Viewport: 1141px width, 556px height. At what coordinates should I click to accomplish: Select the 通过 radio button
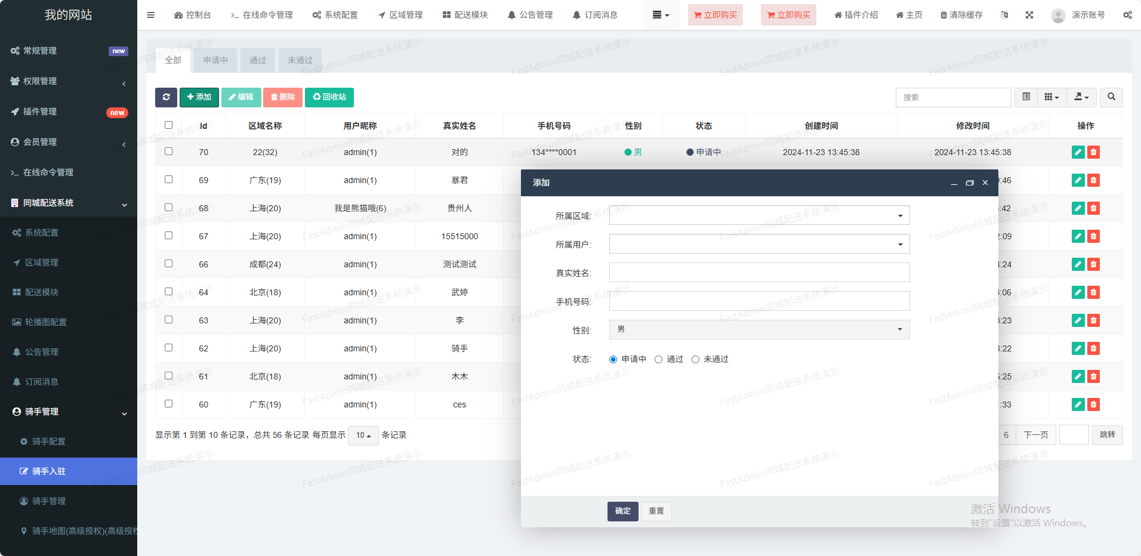pos(659,359)
